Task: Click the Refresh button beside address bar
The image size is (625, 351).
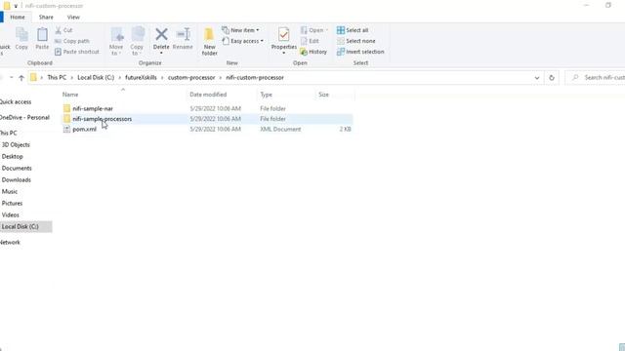Action: point(552,78)
